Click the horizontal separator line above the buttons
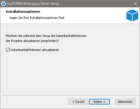The height and width of the screenshot is (109, 140). click(71, 95)
